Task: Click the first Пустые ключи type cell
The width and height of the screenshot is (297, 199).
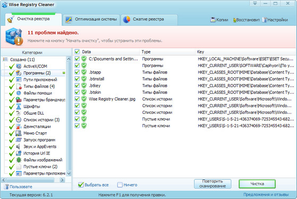Action: point(156,119)
